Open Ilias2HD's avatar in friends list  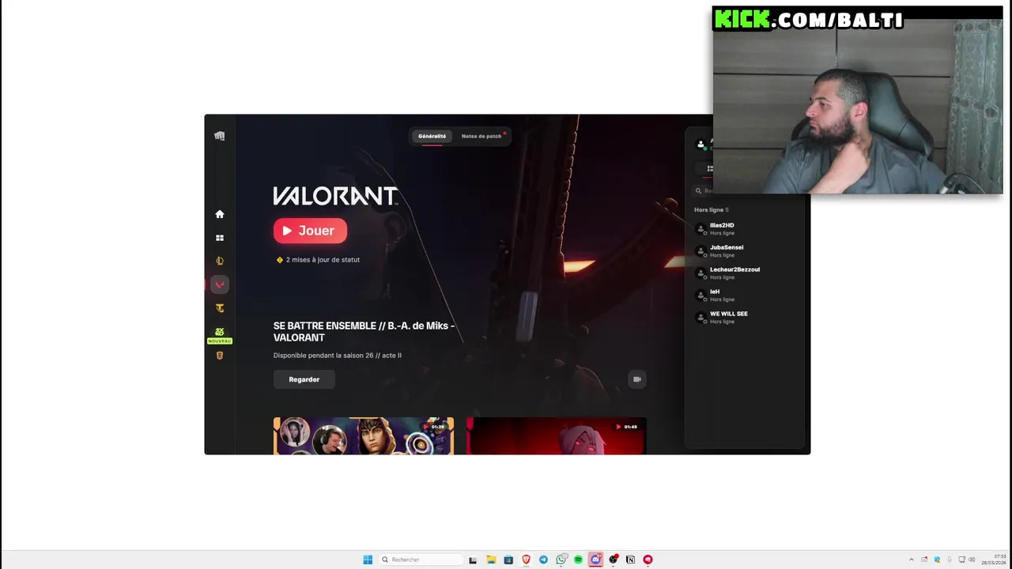click(x=700, y=228)
